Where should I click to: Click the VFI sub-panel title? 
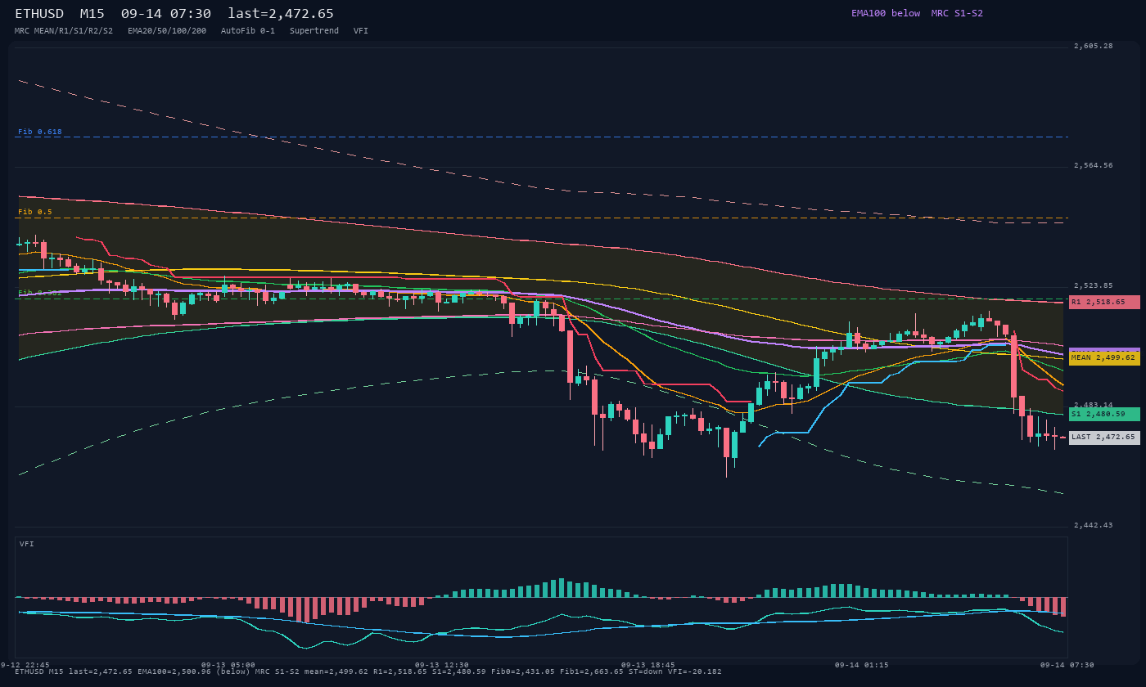tap(27, 544)
